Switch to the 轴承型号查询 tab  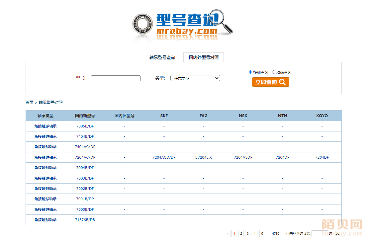[162, 57]
